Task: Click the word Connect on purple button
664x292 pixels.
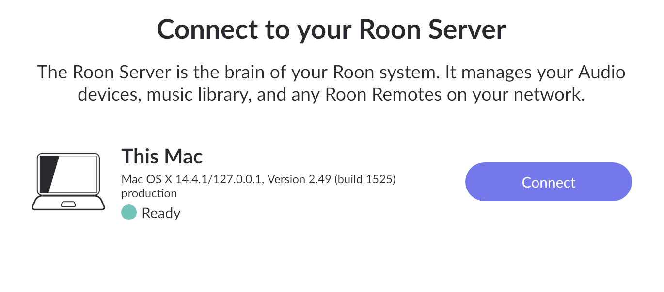Action: 548,182
